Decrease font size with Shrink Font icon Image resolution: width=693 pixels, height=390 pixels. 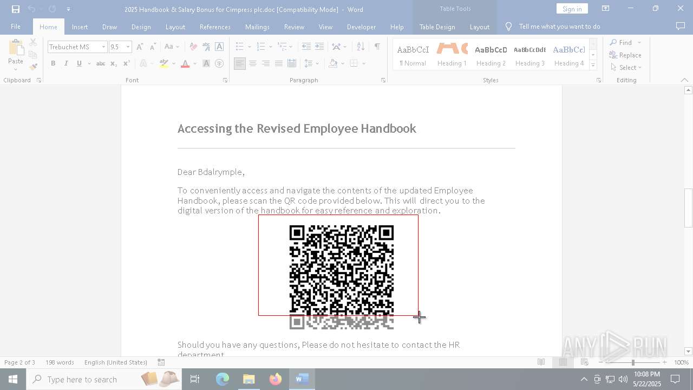[x=153, y=47]
